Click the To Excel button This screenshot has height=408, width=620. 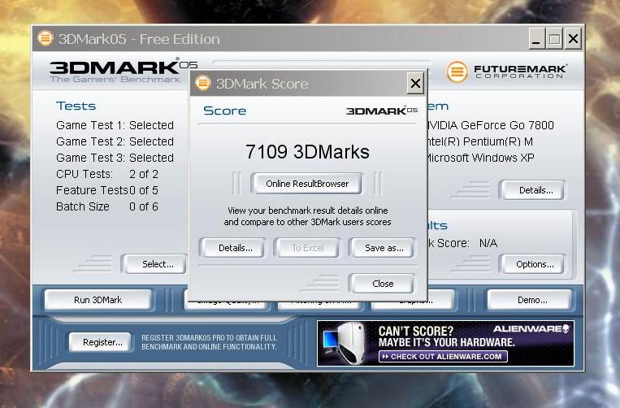coord(307,248)
